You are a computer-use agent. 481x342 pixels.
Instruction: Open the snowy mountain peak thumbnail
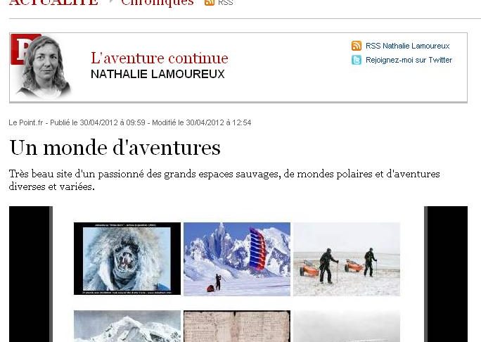pyautogui.click(x=127, y=326)
